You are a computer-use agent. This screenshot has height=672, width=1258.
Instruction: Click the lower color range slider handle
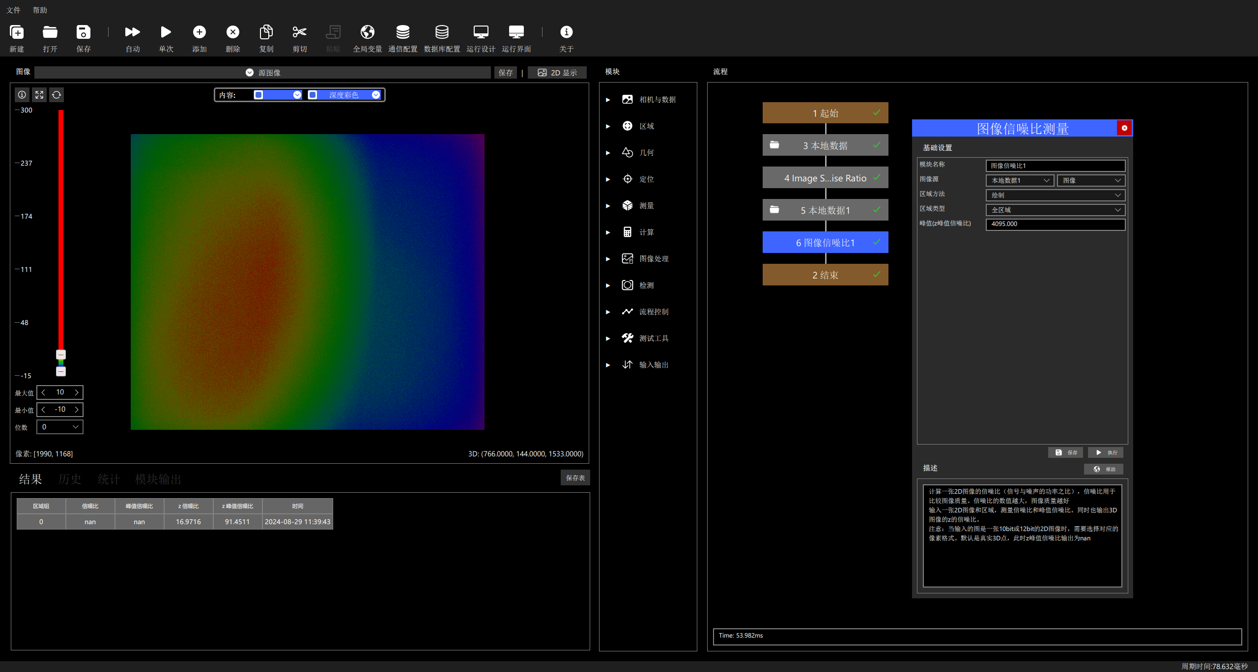click(x=61, y=371)
